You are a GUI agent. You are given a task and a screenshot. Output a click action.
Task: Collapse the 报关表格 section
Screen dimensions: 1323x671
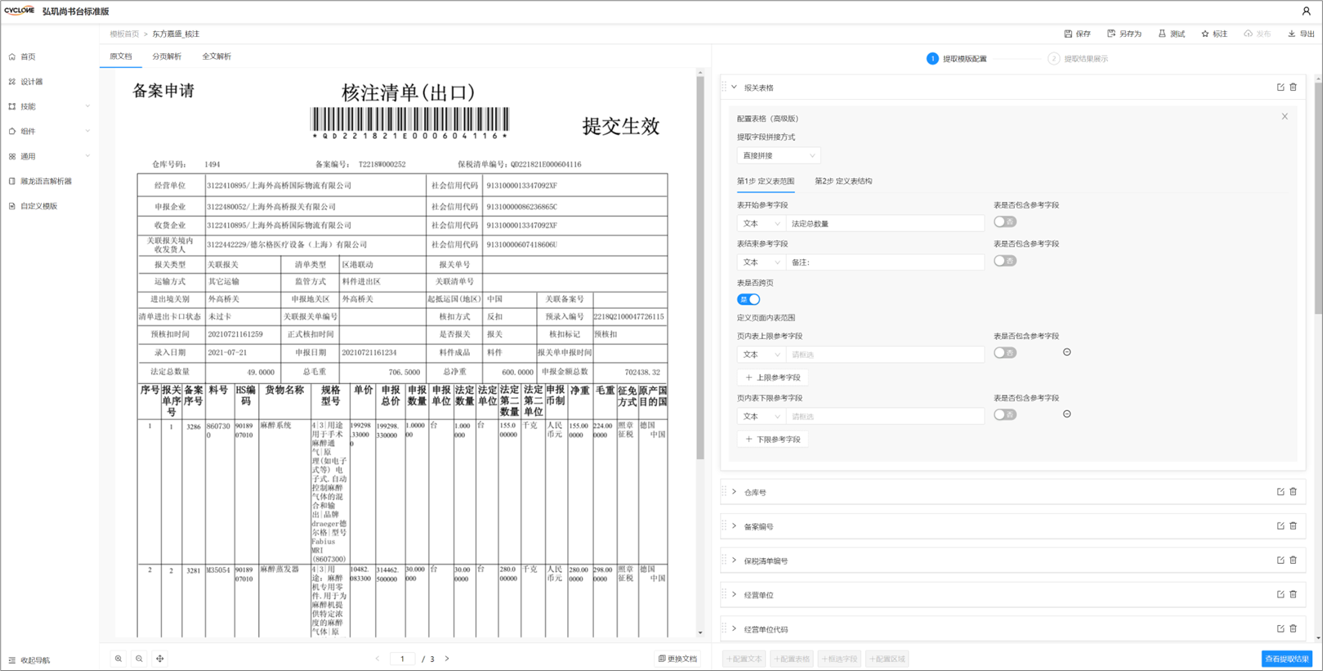[734, 87]
